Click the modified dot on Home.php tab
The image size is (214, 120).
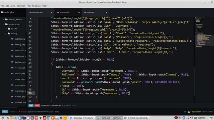[x=79, y=12]
